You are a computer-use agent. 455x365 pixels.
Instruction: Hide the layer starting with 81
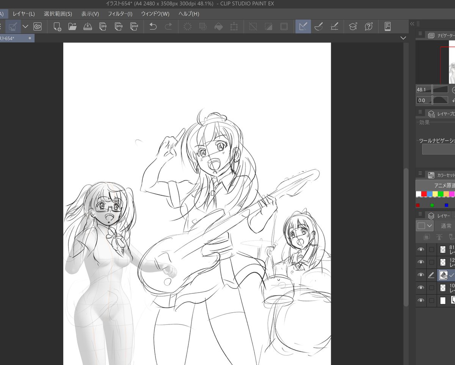pos(420,249)
